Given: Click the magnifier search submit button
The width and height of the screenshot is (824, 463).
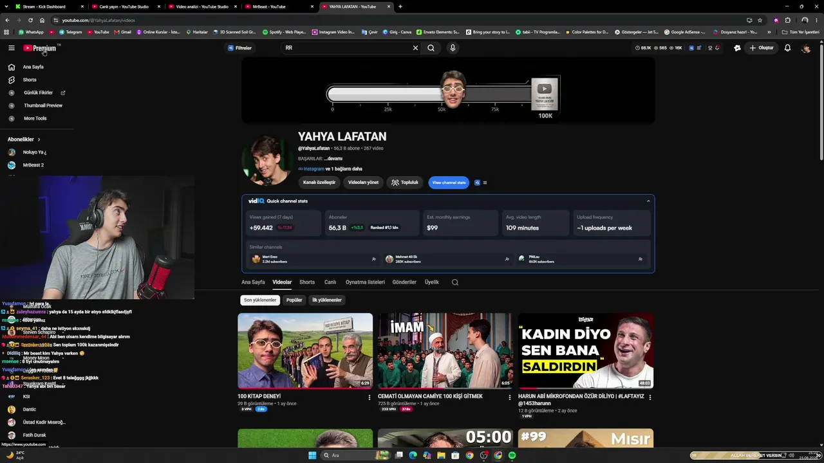Looking at the screenshot, I should tap(431, 48).
